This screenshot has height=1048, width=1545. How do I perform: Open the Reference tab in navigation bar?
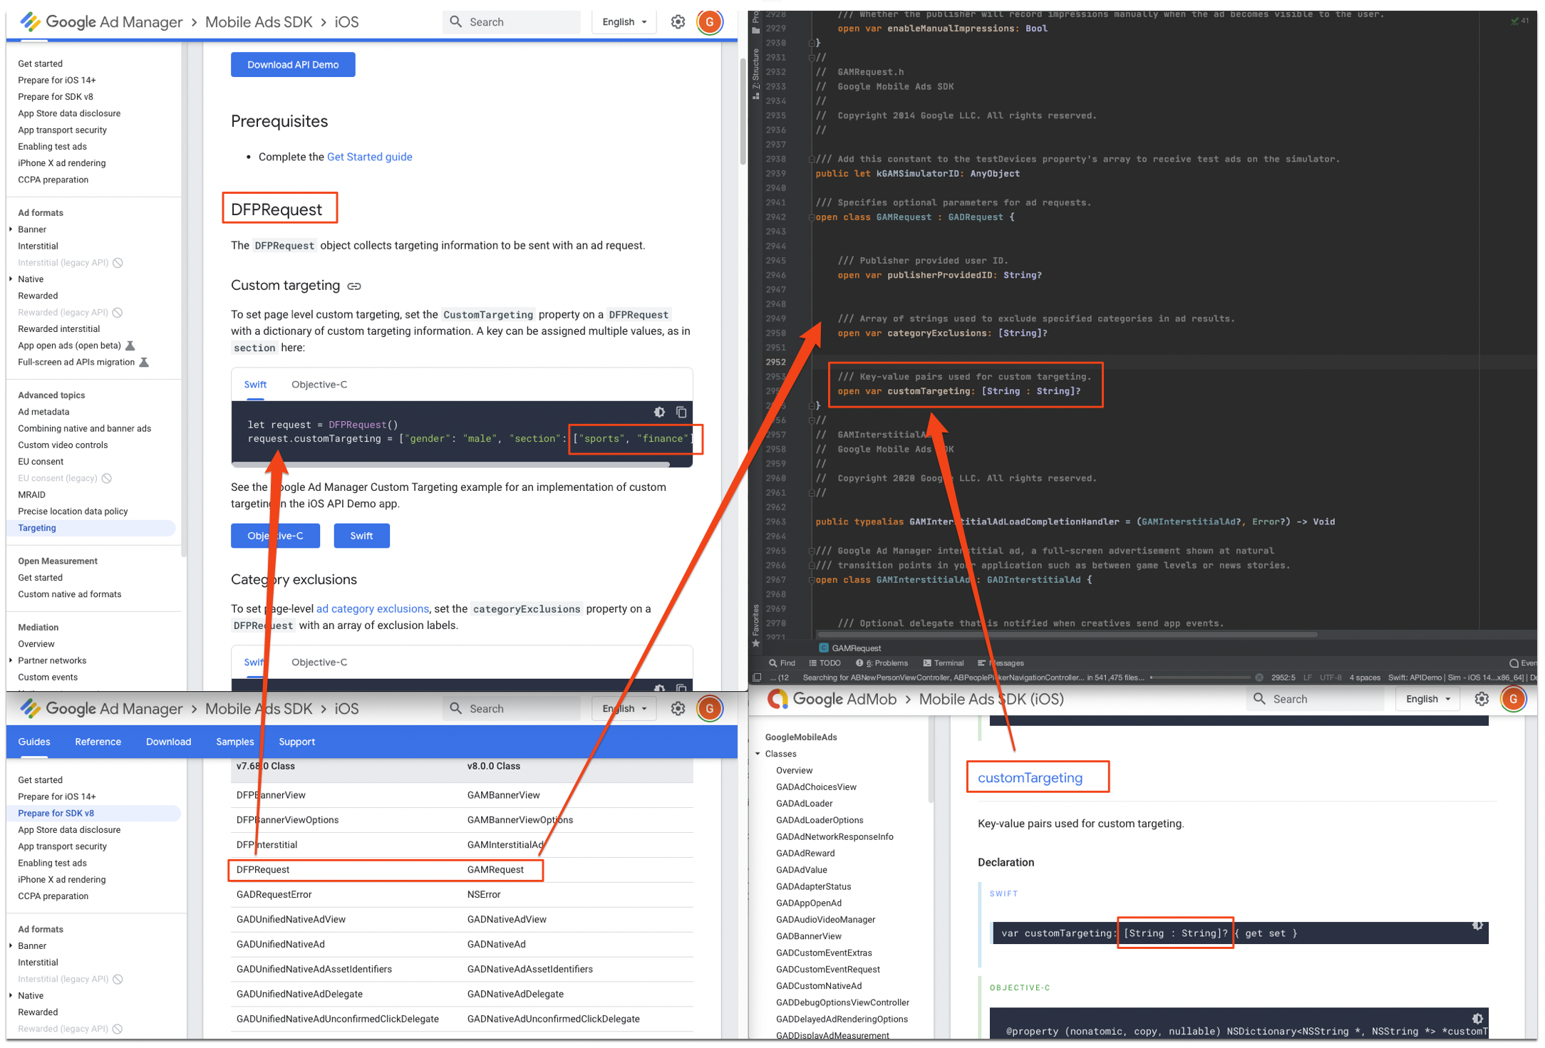pos(98,742)
